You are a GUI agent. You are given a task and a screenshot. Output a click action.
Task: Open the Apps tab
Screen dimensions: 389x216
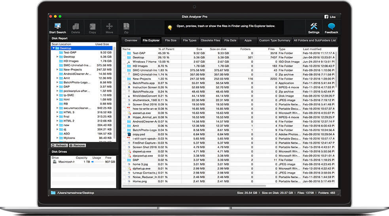tap(248, 40)
